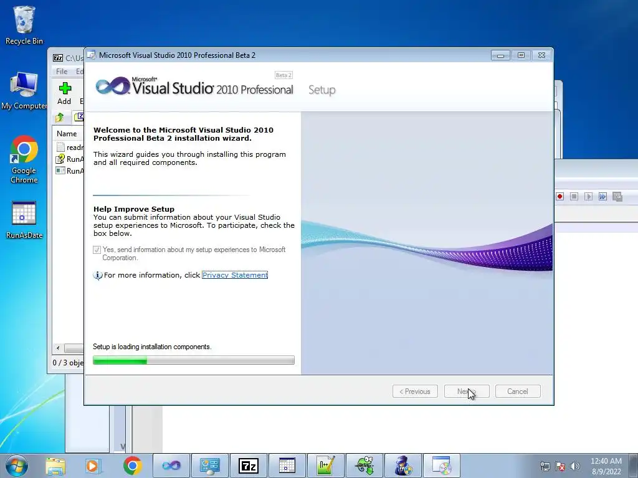The width and height of the screenshot is (638, 478).
Task: Click the Setup heading text
Action: [x=322, y=90]
